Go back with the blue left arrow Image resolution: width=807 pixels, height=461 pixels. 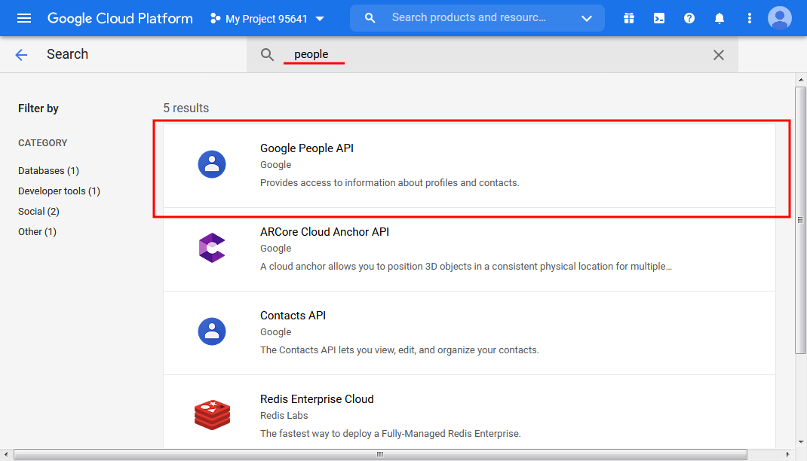pos(21,54)
